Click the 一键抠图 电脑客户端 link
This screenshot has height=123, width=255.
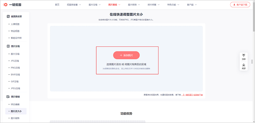[x=192, y=95]
